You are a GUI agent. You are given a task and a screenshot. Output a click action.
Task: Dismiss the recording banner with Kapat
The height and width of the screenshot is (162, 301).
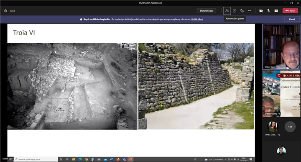(x=292, y=19)
